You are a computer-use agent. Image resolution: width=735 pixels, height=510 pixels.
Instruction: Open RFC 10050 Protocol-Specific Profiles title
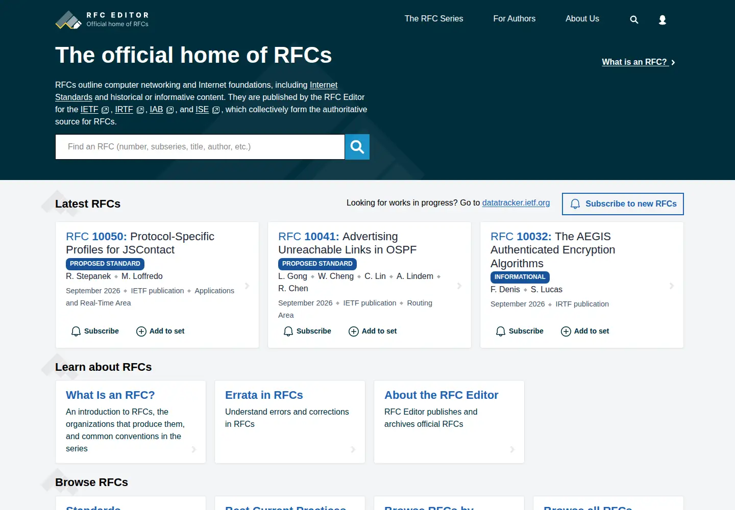140,243
